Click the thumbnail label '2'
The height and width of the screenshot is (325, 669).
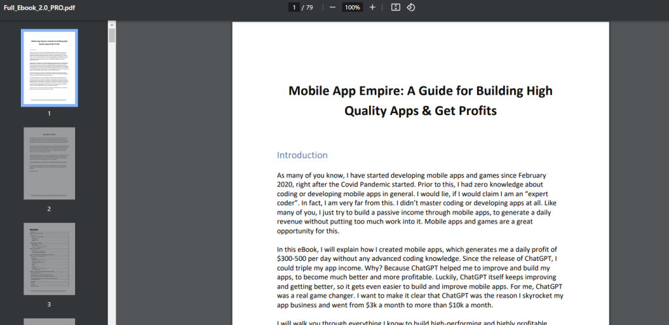coord(49,209)
